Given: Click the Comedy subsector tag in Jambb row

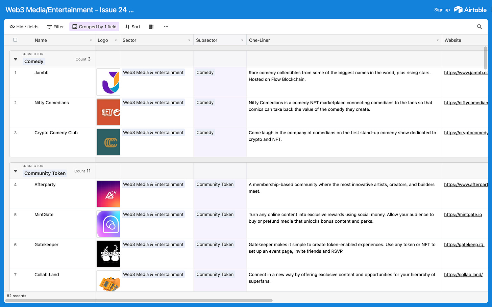Looking at the screenshot, I should point(205,73).
